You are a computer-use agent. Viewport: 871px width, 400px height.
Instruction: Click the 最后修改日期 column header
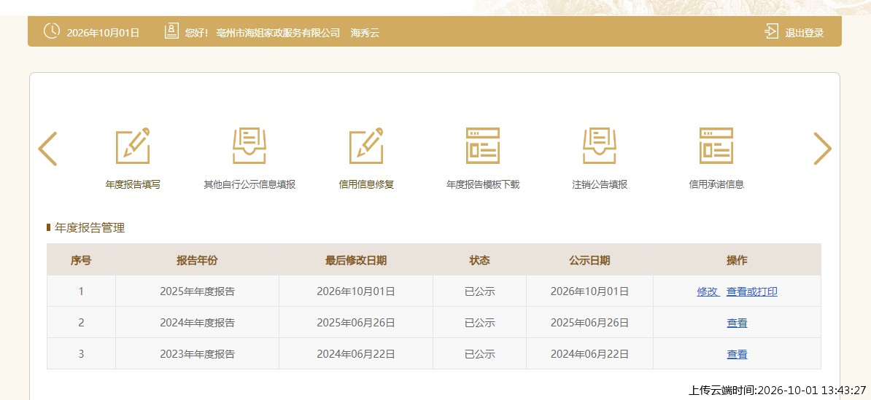(x=356, y=260)
